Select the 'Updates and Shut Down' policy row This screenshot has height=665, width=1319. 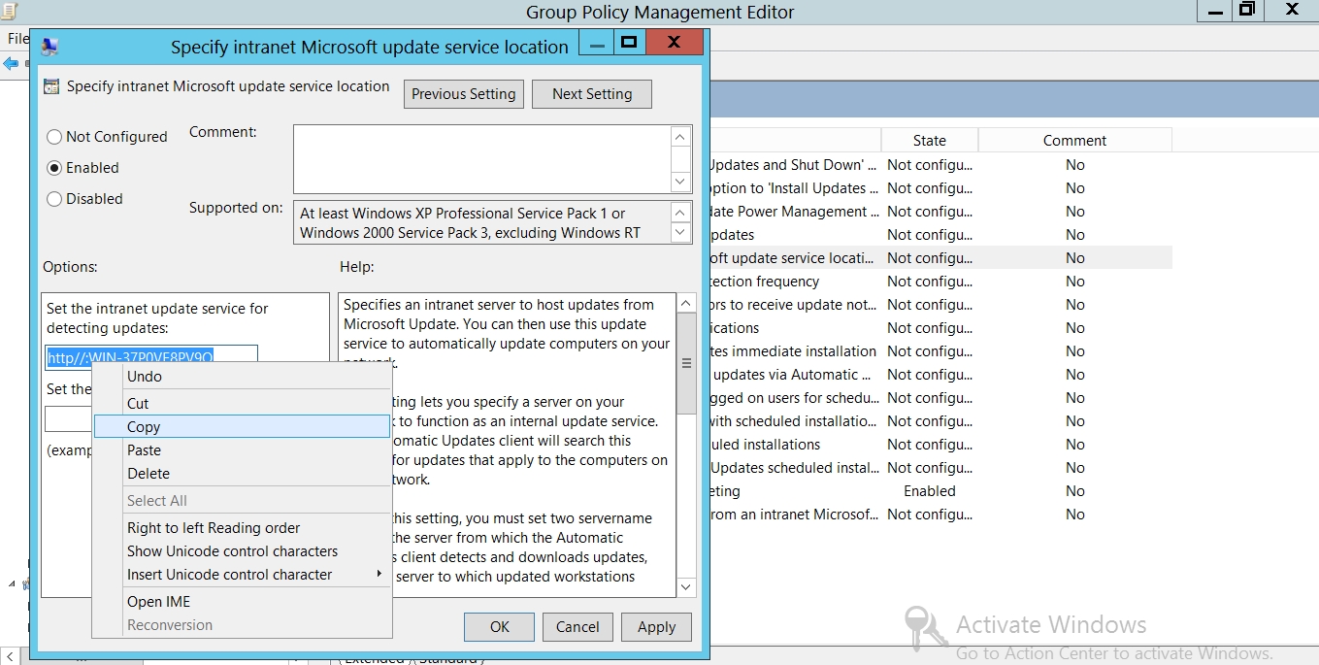point(940,165)
